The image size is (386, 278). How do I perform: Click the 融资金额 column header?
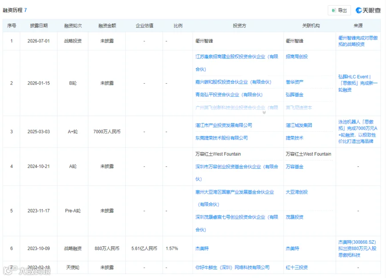(x=107, y=26)
